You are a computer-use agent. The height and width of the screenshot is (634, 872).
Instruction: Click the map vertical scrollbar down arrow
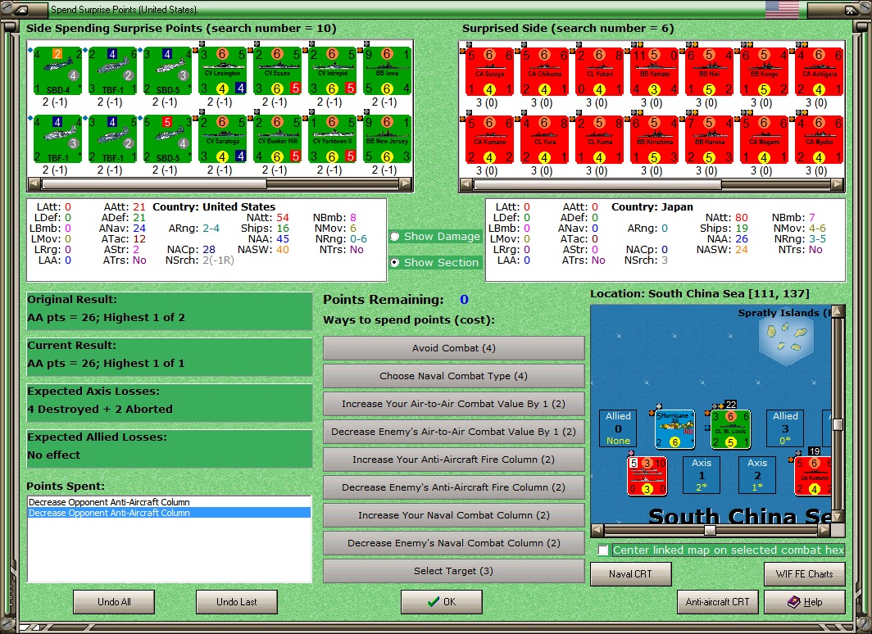pyautogui.click(x=838, y=517)
